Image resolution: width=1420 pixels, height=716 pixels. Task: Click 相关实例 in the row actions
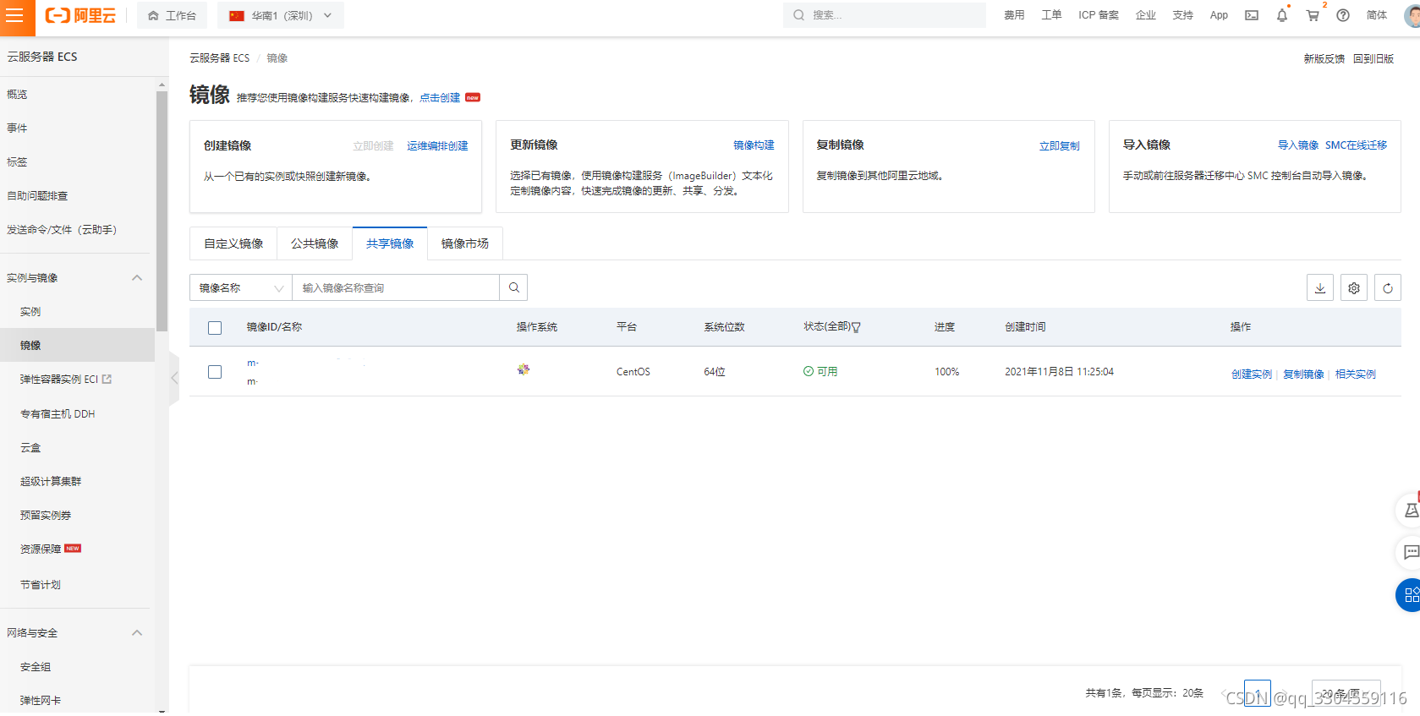point(1356,374)
